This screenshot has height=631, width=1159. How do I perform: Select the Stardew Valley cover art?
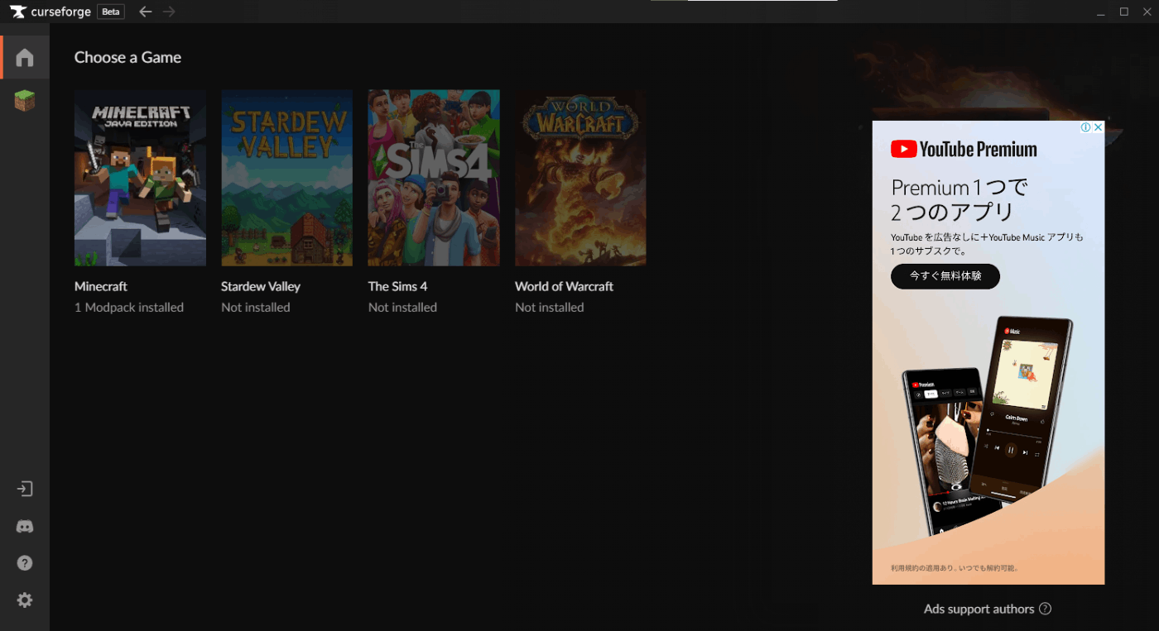point(286,178)
